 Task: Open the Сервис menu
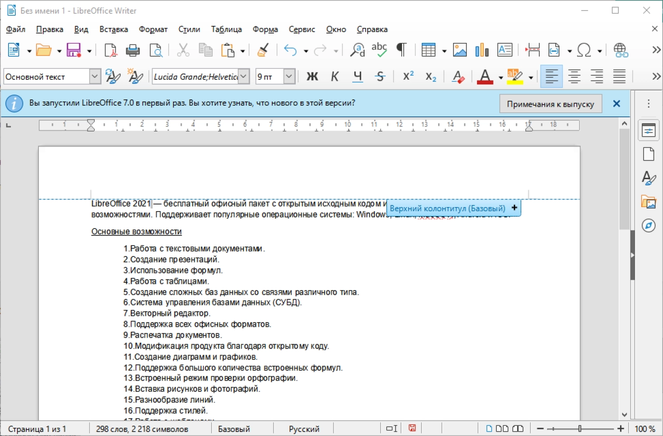click(x=302, y=30)
